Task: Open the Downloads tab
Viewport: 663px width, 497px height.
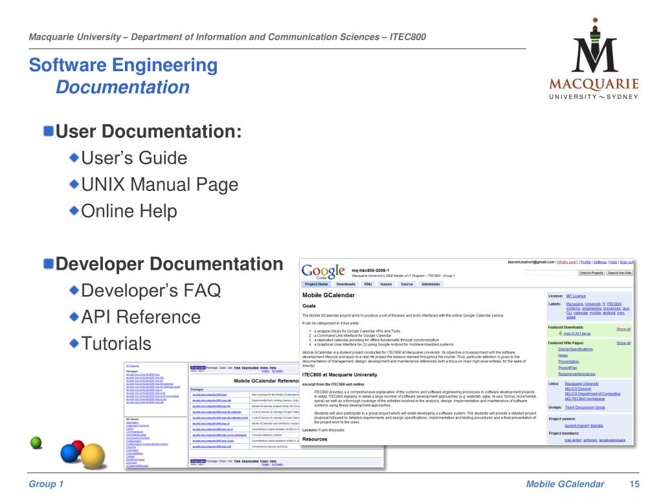Action: [346, 284]
